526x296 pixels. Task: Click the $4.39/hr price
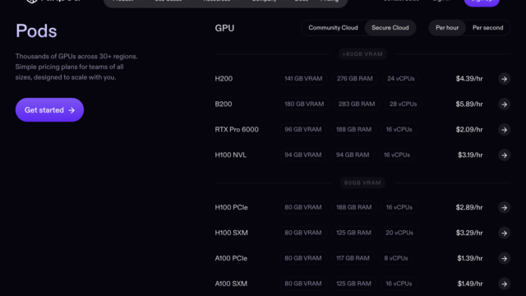coord(469,79)
